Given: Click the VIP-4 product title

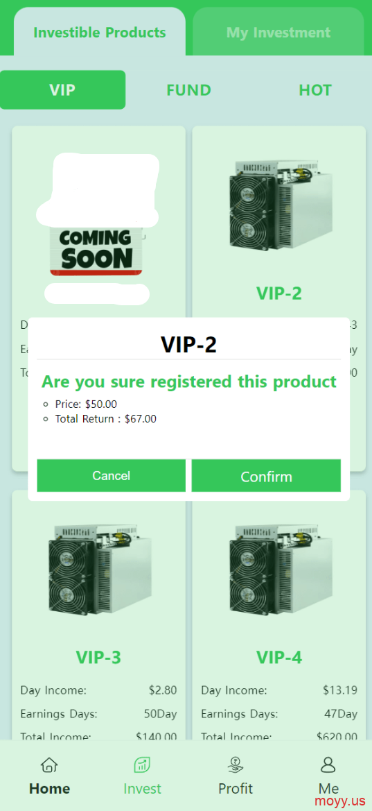Looking at the screenshot, I should tap(279, 658).
